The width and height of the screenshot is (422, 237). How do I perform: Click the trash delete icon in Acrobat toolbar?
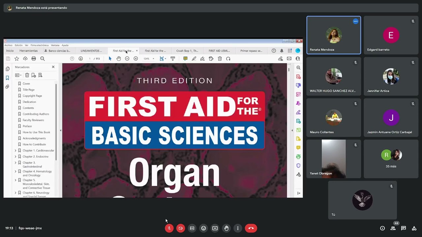point(220,59)
